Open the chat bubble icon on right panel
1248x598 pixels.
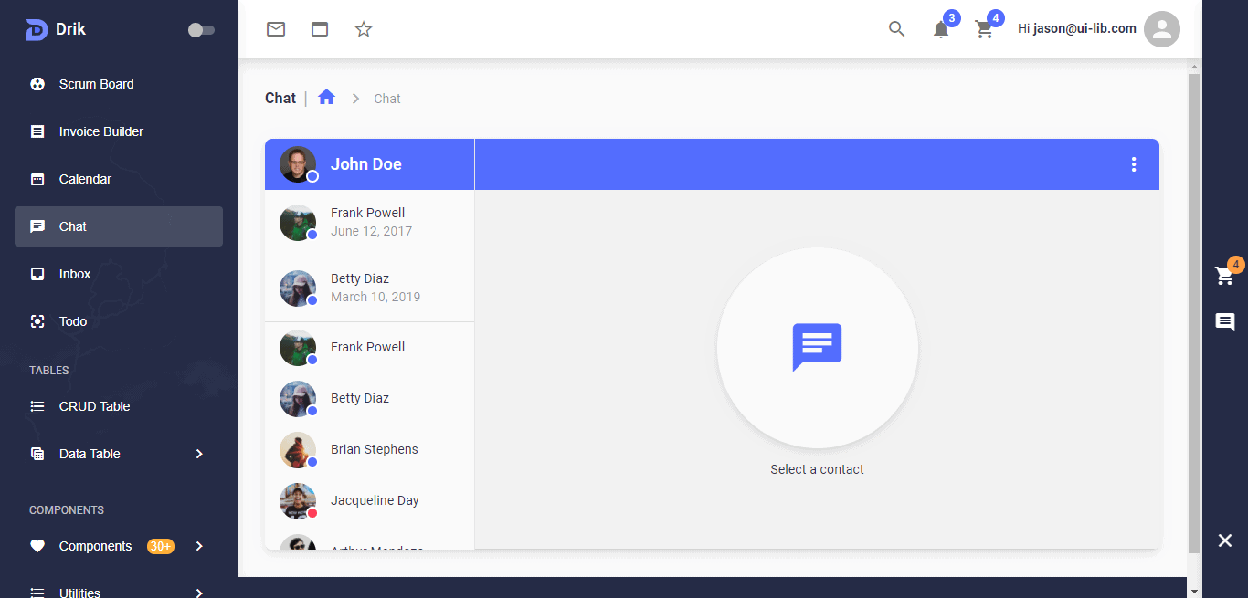[x=1225, y=321]
